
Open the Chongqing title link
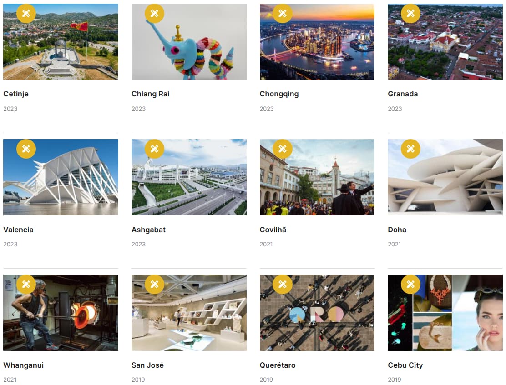click(279, 94)
